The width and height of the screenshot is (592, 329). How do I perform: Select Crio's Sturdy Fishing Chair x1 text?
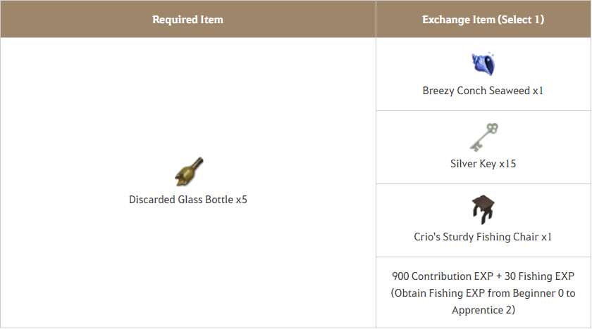(483, 237)
